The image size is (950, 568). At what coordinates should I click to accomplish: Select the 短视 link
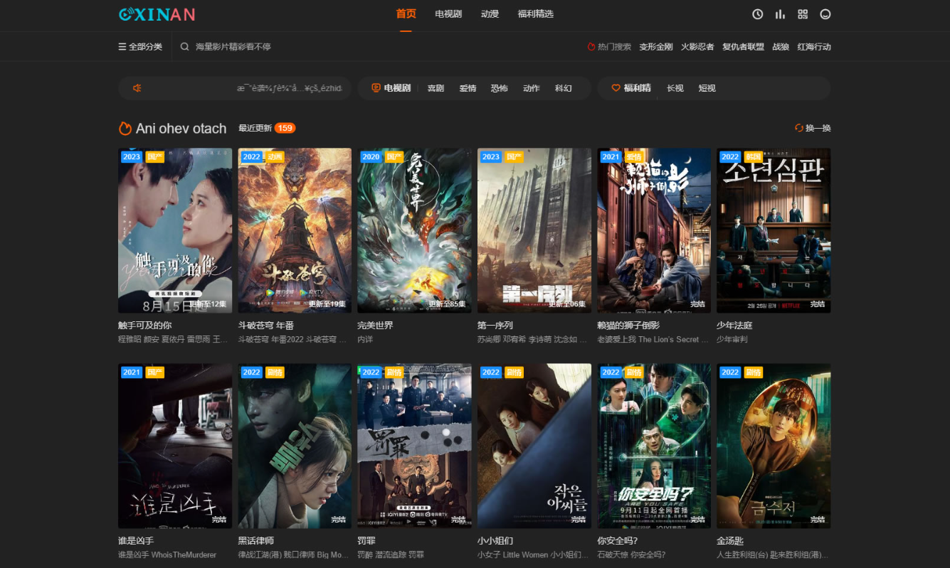tap(707, 88)
